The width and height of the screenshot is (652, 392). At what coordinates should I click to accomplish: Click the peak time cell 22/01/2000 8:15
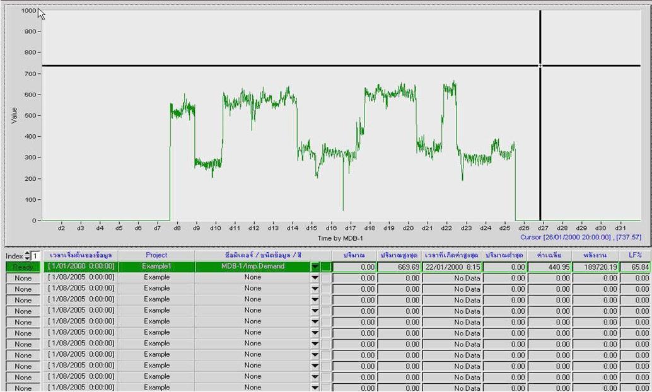point(452,267)
